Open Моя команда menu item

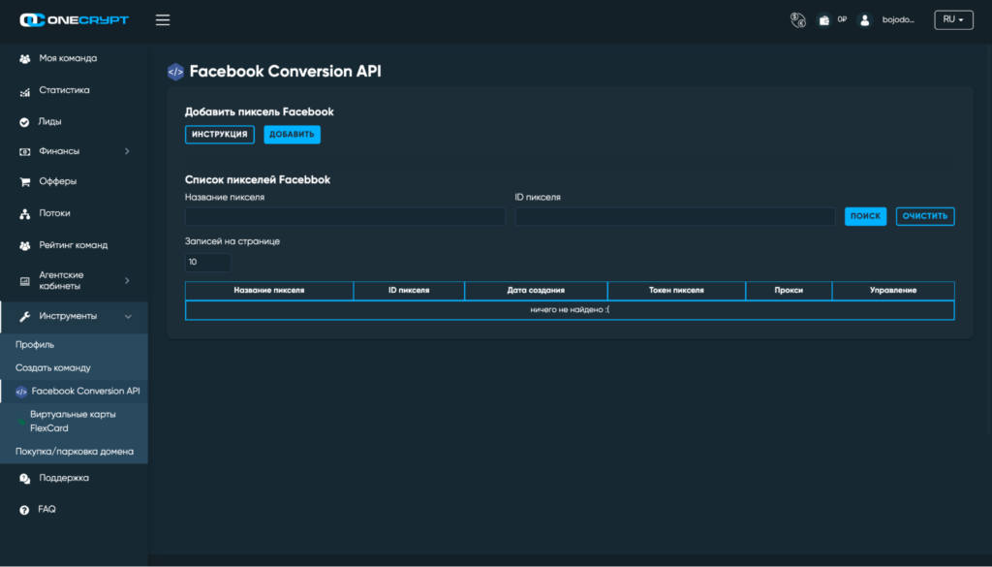point(69,58)
